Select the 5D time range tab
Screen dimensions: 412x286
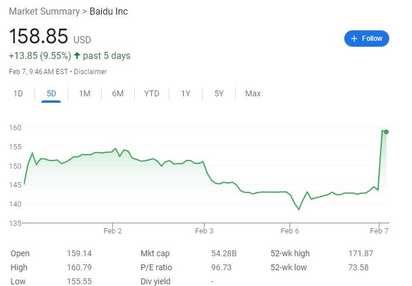51,93
